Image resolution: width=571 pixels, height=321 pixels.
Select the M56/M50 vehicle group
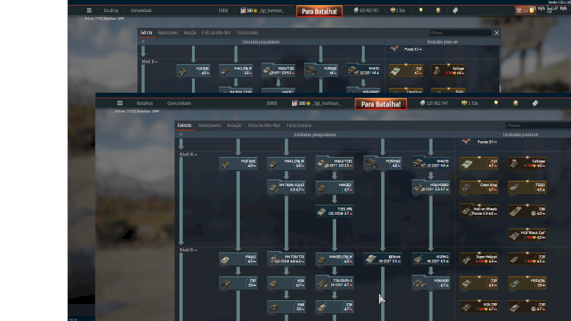pyautogui.click(x=431, y=283)
